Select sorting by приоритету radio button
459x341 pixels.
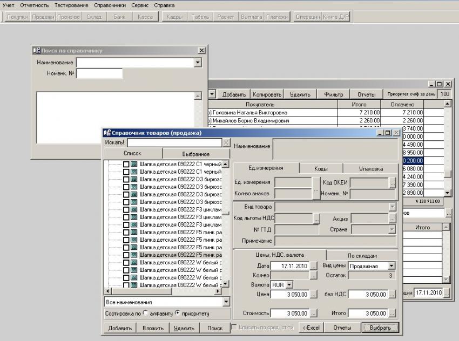coord(178,313)
